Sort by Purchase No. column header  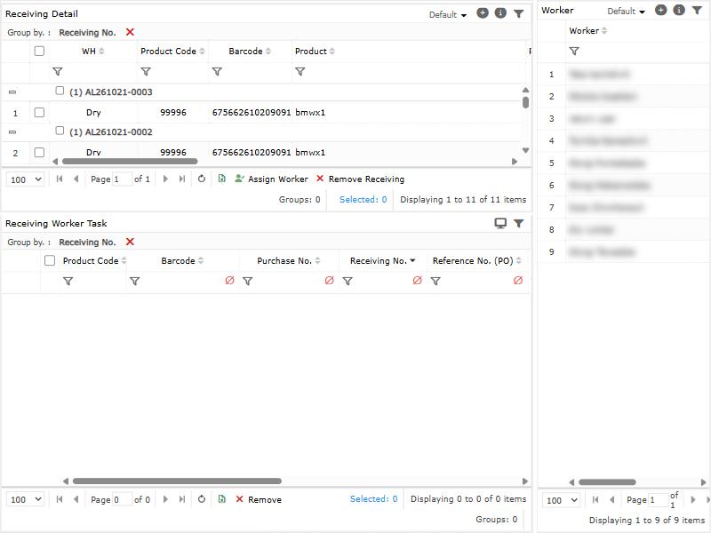point(289,260)
